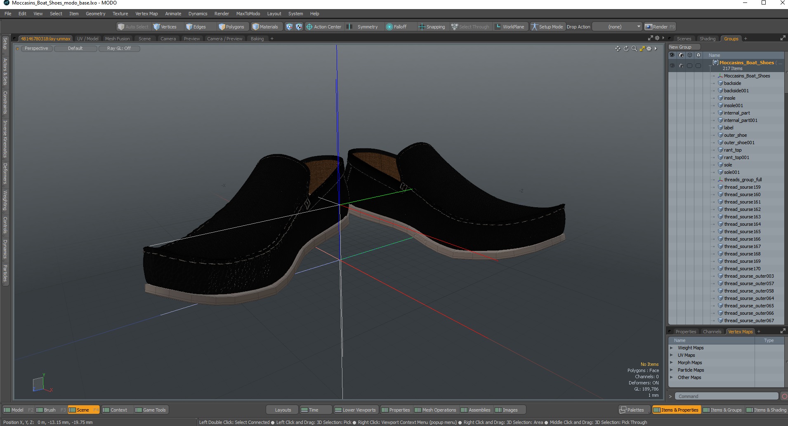Open the Assemblies panel
This screenshot has width=788, height=426.
pos(476,410)
